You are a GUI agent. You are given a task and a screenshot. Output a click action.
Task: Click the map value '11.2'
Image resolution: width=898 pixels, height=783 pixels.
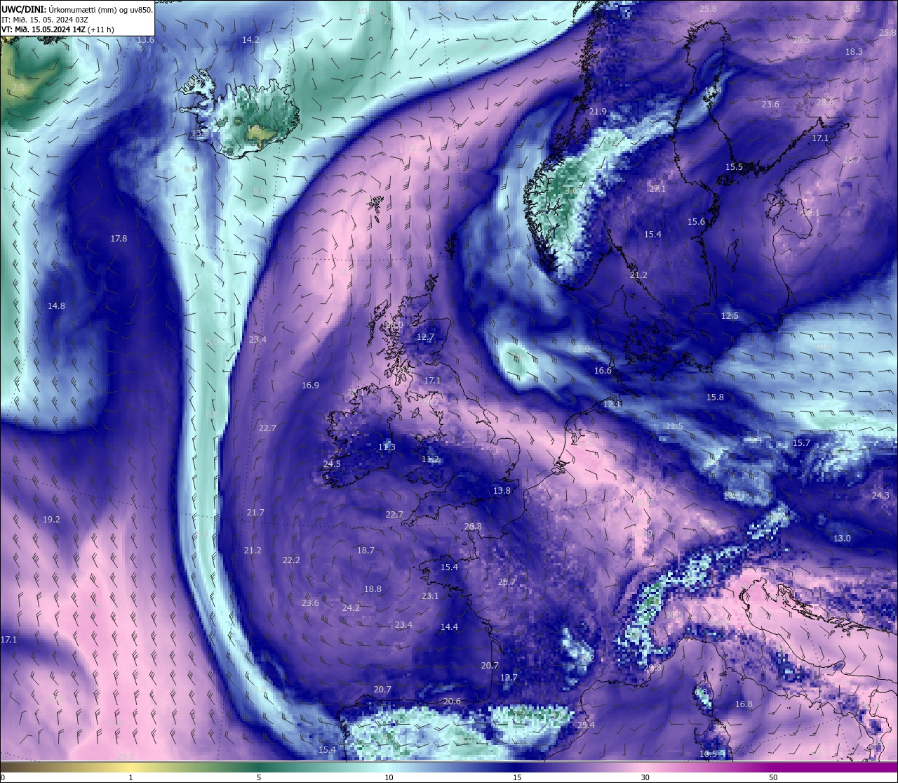[430, 459]
